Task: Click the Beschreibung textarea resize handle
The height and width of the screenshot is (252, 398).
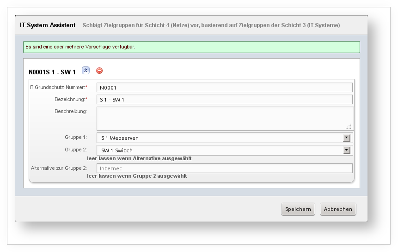Action: pos(349,126)
